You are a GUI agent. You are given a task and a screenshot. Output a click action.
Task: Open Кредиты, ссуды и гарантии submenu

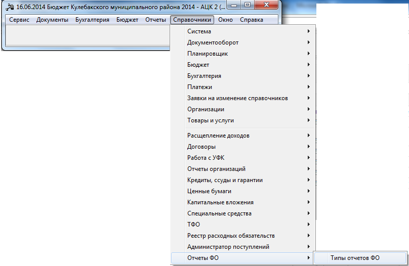pyautogui.click(x=243, y=180)
